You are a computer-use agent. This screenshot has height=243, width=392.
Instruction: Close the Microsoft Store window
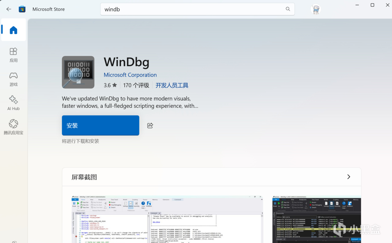point(387,5)
